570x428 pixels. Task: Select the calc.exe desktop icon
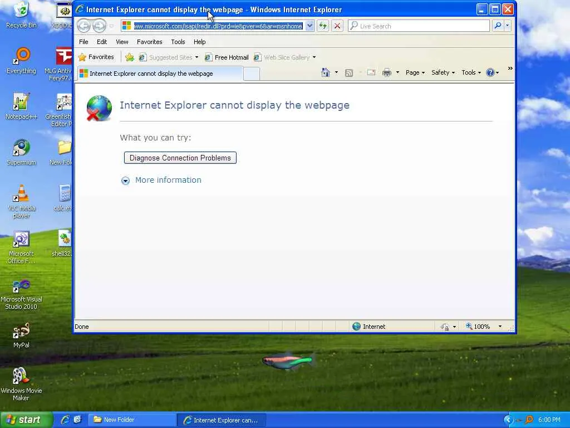63,198
